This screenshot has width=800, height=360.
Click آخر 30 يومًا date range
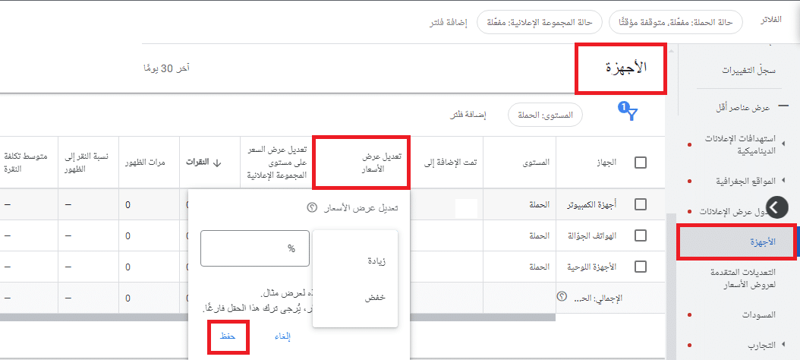(x=166, y=68)
